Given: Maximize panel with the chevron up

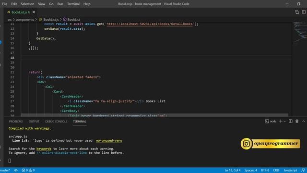Looking at the screenshot, I should [x=304, y=122].
